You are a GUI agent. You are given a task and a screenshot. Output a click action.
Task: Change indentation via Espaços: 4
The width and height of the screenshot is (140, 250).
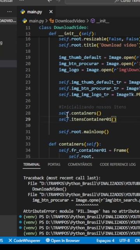105,241
